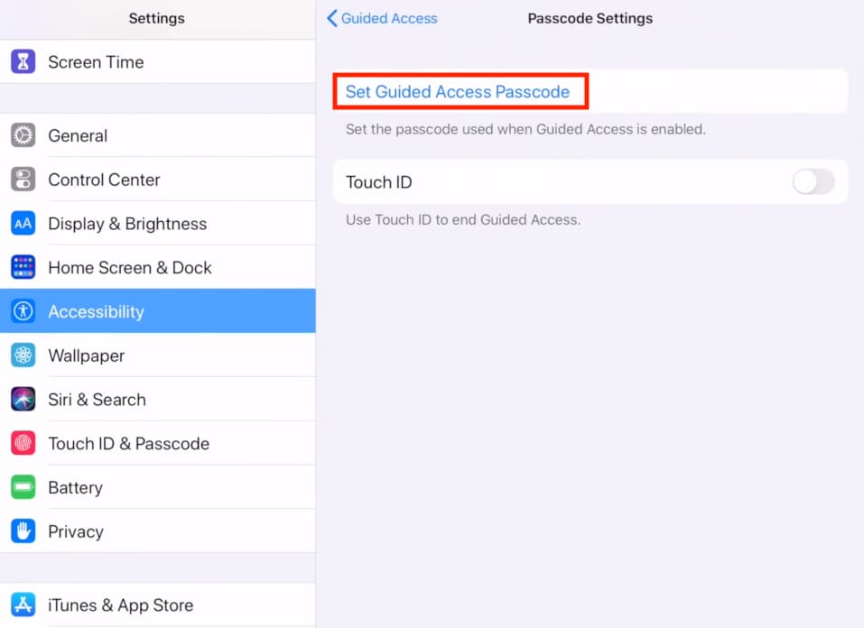Open the iTunes & App Store icon
This screenshot has height=628, width=864.
click(x=23, y=605)
